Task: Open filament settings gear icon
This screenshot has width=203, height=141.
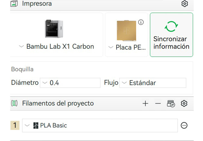Action: pos(184,103)
